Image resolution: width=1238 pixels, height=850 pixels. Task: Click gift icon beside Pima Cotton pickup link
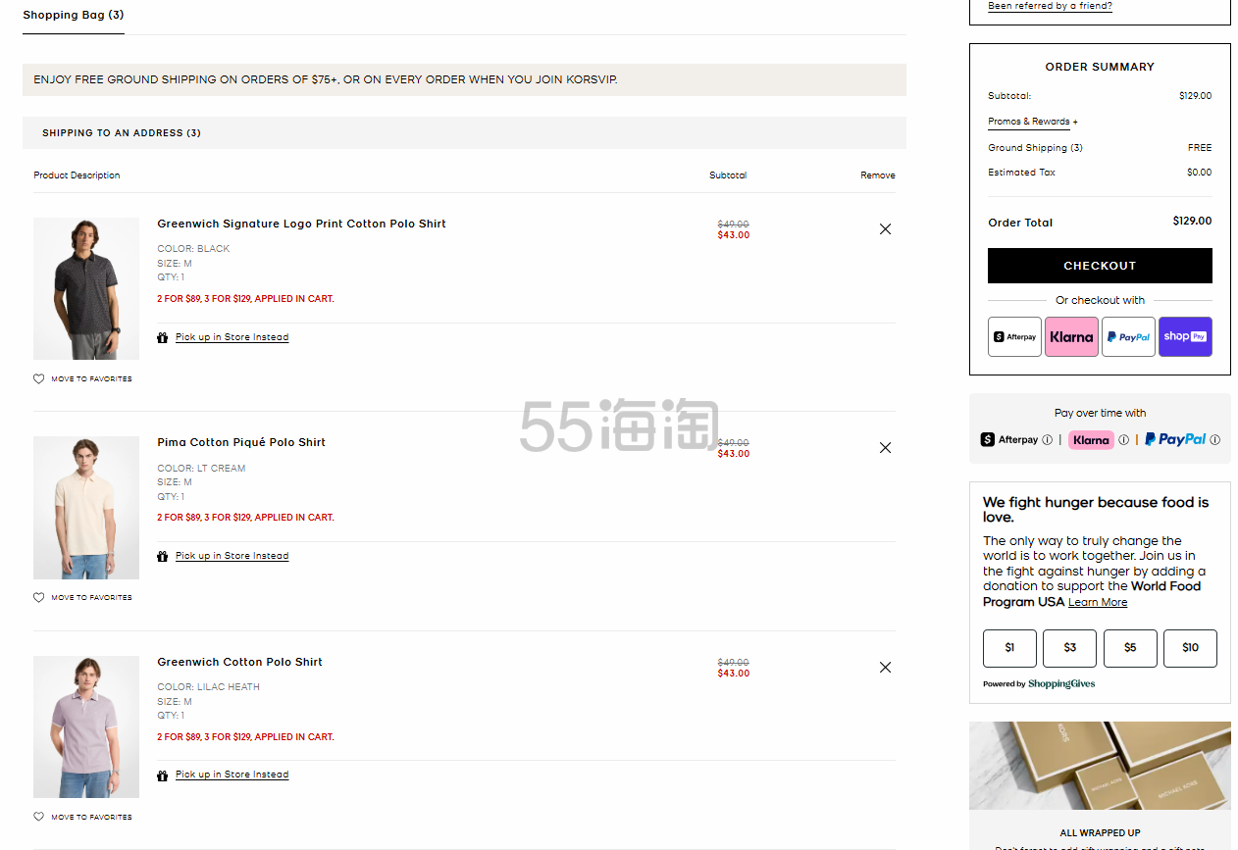163,556
